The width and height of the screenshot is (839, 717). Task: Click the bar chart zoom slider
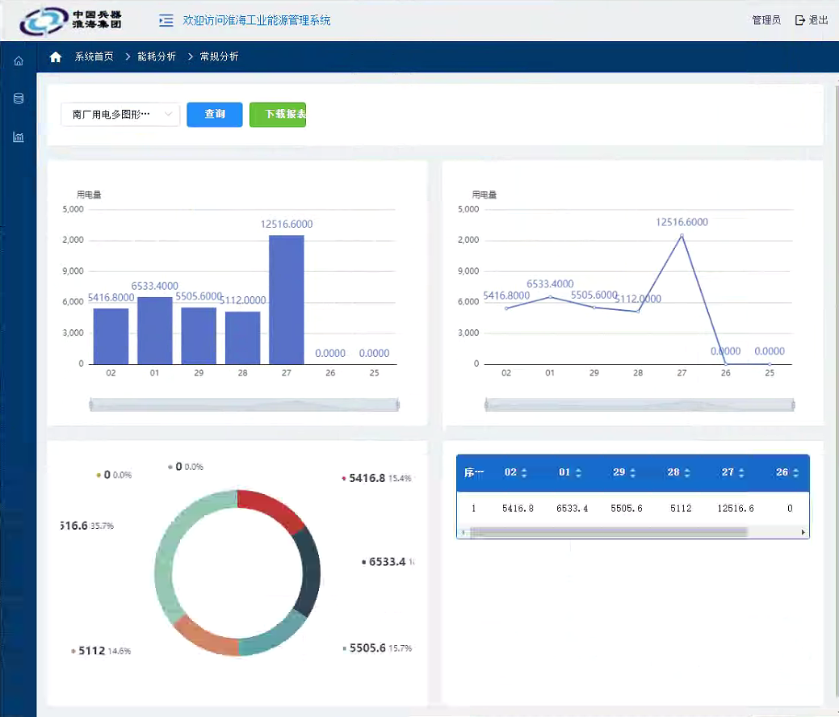click(244, 405)
